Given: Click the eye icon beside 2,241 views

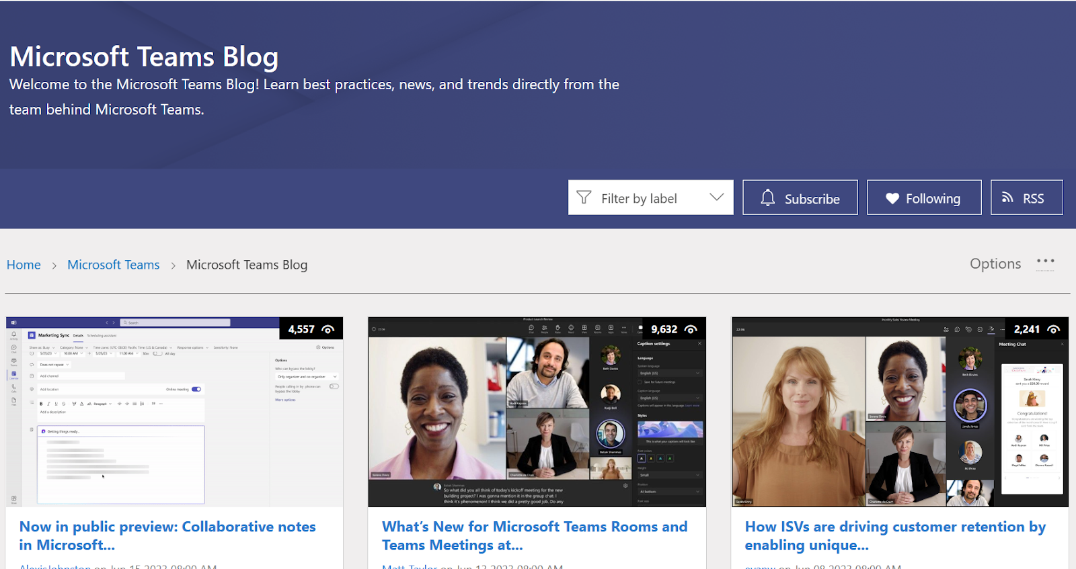Looking at the screenshot, I should pyautogui.click(x=1054, y=329).
